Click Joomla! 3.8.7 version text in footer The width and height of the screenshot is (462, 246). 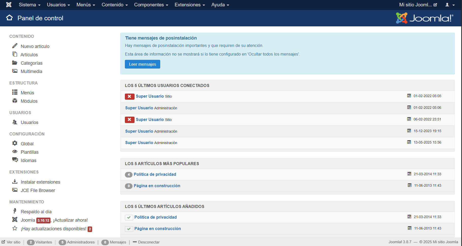[400, 242]
